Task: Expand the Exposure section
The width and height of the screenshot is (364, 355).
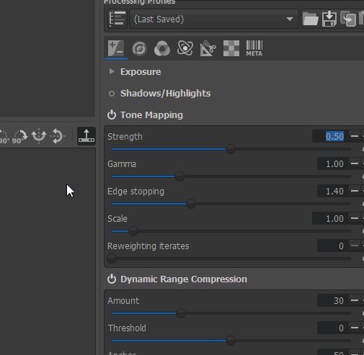Action: coord(112,71)
